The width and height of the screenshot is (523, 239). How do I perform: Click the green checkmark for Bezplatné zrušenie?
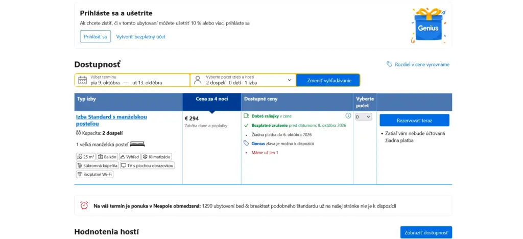(247, 125)
